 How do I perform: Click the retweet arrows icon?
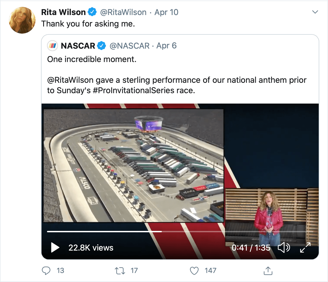(119, 271)
